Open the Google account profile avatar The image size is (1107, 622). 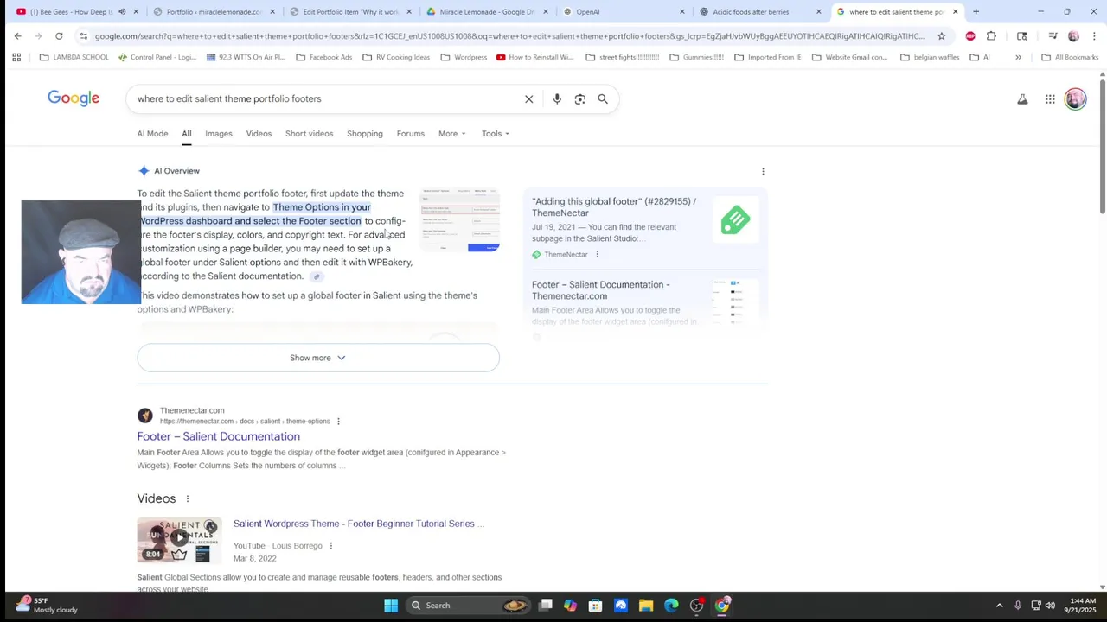click(1075, 99)
